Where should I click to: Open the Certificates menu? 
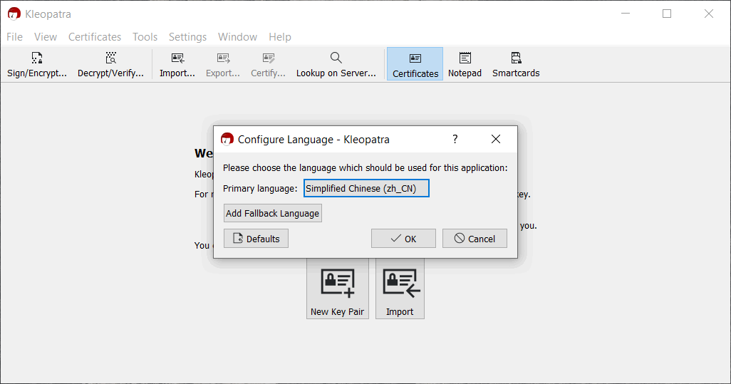pyautogui.click(x=95, y=37)
